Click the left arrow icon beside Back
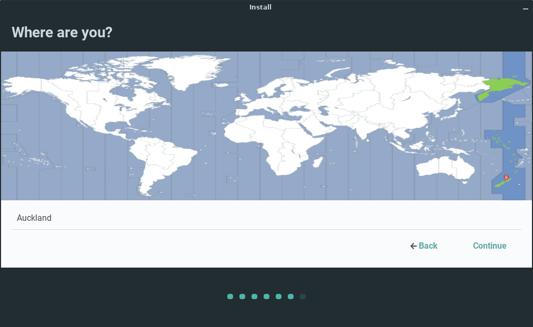This screenshot has width=533, height=327. point(414,246)
